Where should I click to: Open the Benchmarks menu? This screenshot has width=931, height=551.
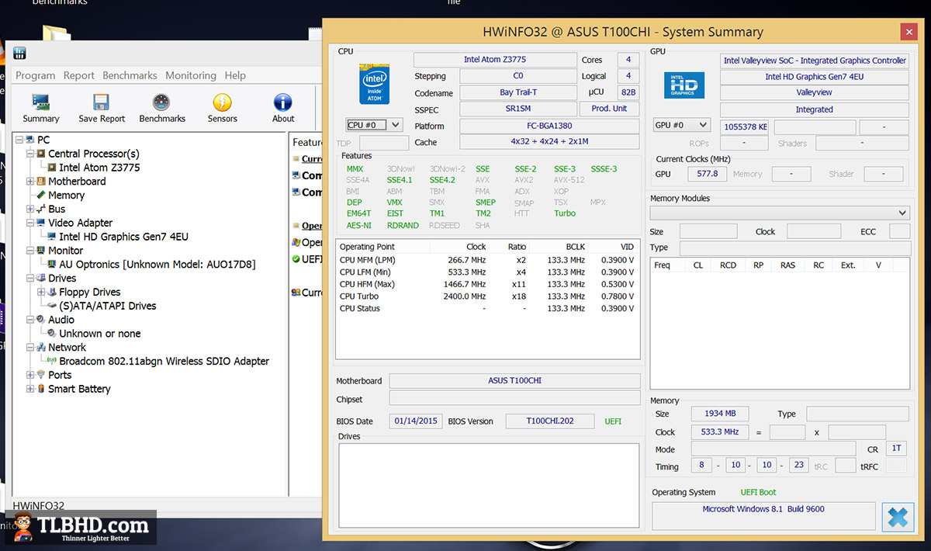[x=130, y=75]
